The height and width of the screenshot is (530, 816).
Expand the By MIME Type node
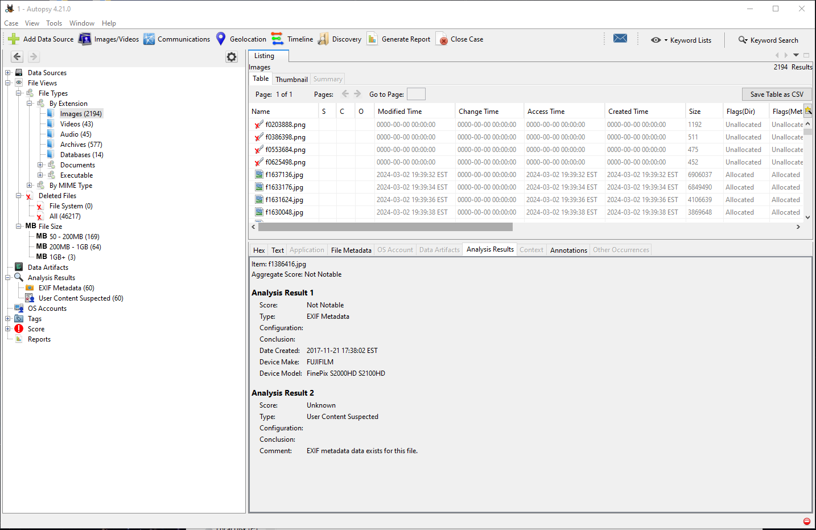[30, 185]
